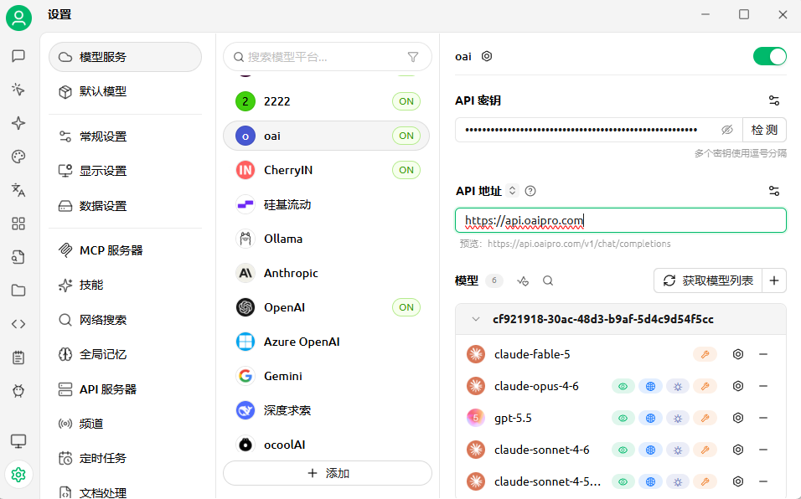Open the sparkle star sidebar icon
Screen dimensions: 801x499
(x=18, y=123)
